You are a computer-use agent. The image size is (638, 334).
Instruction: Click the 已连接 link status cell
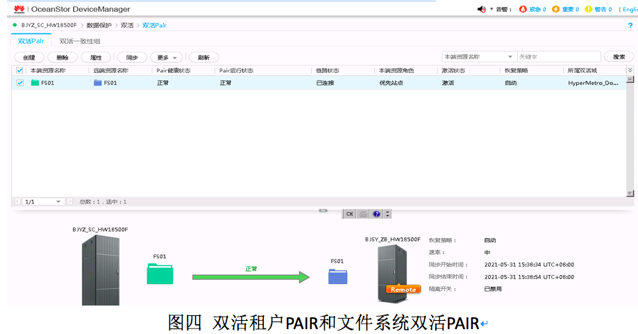[x=325, y=83]
